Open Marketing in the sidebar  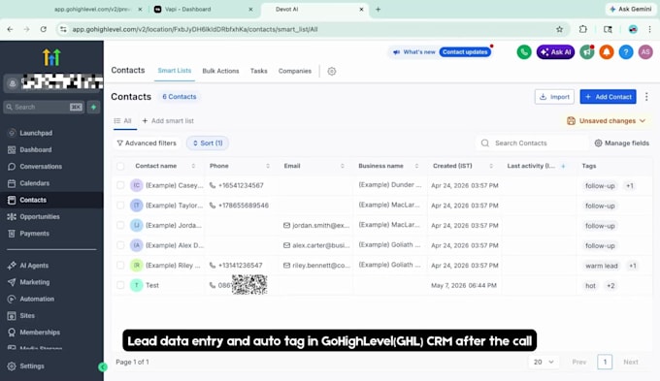click(x=35, y=282)
